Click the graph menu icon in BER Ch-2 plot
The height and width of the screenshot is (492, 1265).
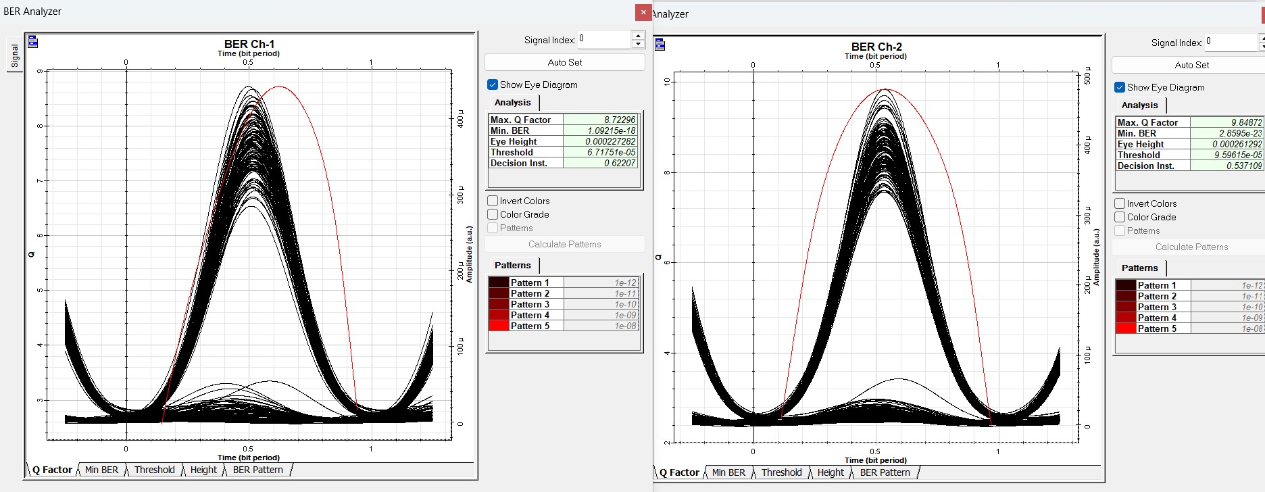[x=660, y=45]
